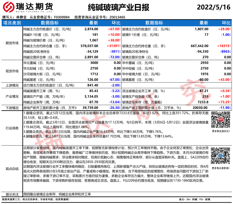This screenshot has height=204, width=233.
Task: Click the 产业情况 row label
Action: point(12,96)
